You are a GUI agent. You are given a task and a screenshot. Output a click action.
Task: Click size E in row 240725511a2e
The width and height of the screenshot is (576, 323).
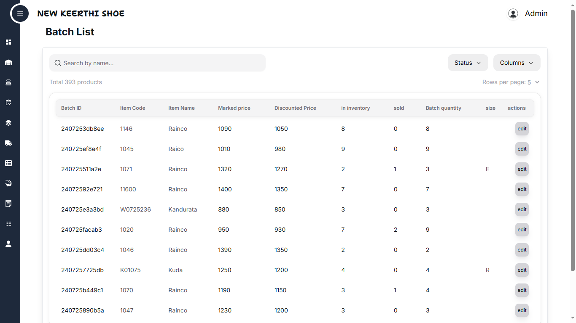coord(487,169)
